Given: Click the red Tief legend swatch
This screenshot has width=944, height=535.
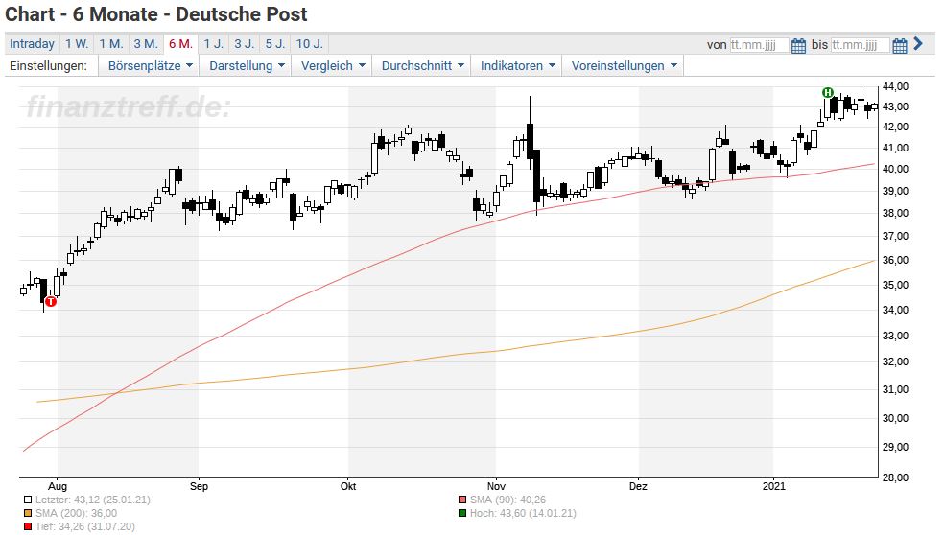Looking at the screenshot, I should [28, 527].
